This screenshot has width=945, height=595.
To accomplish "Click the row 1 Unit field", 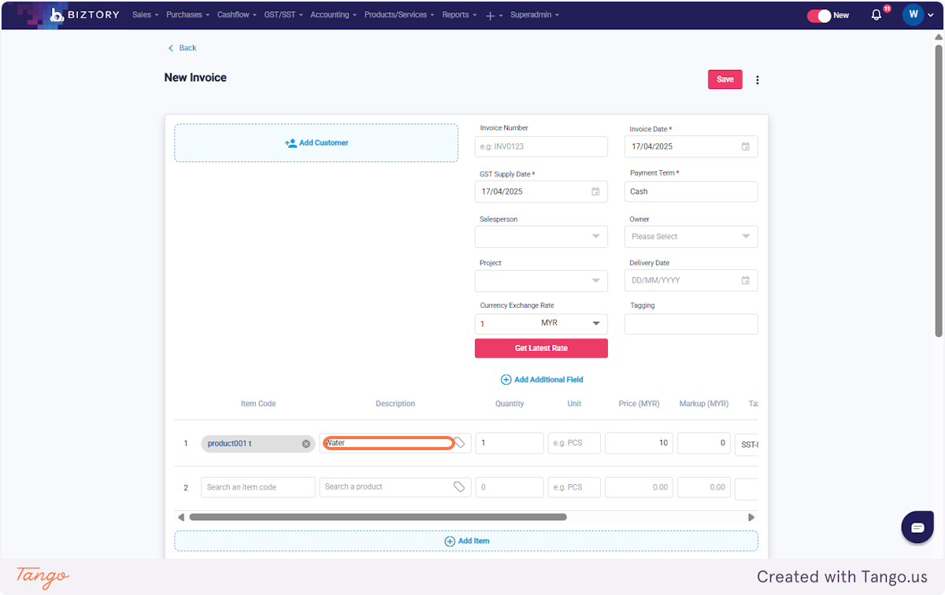I will point(574,443).
